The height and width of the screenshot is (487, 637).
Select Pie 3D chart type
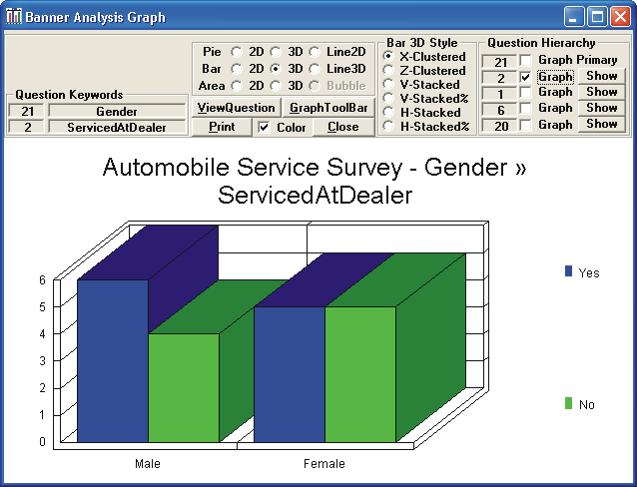coord(276,52)
